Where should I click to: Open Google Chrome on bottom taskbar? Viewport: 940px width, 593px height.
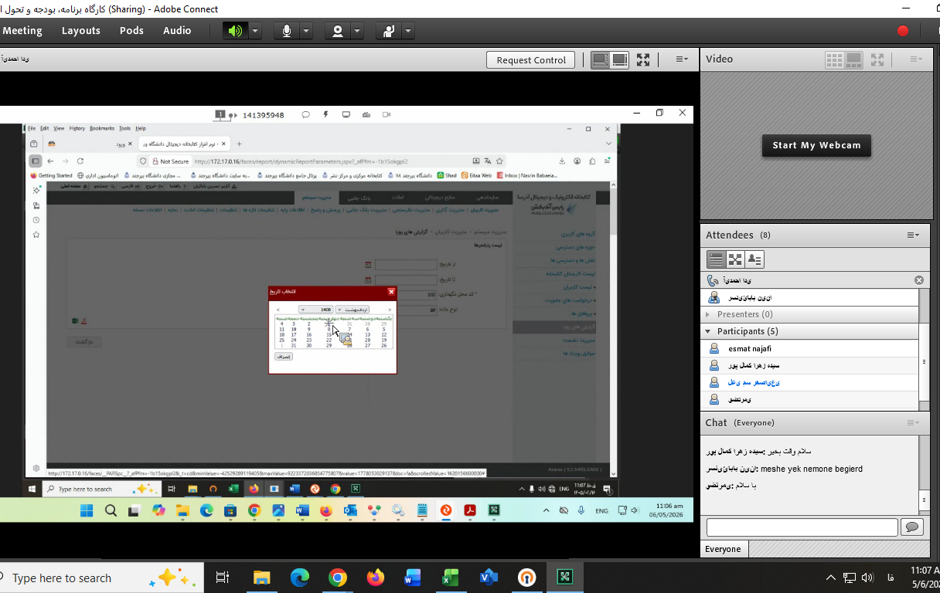[x=338, y=578]
